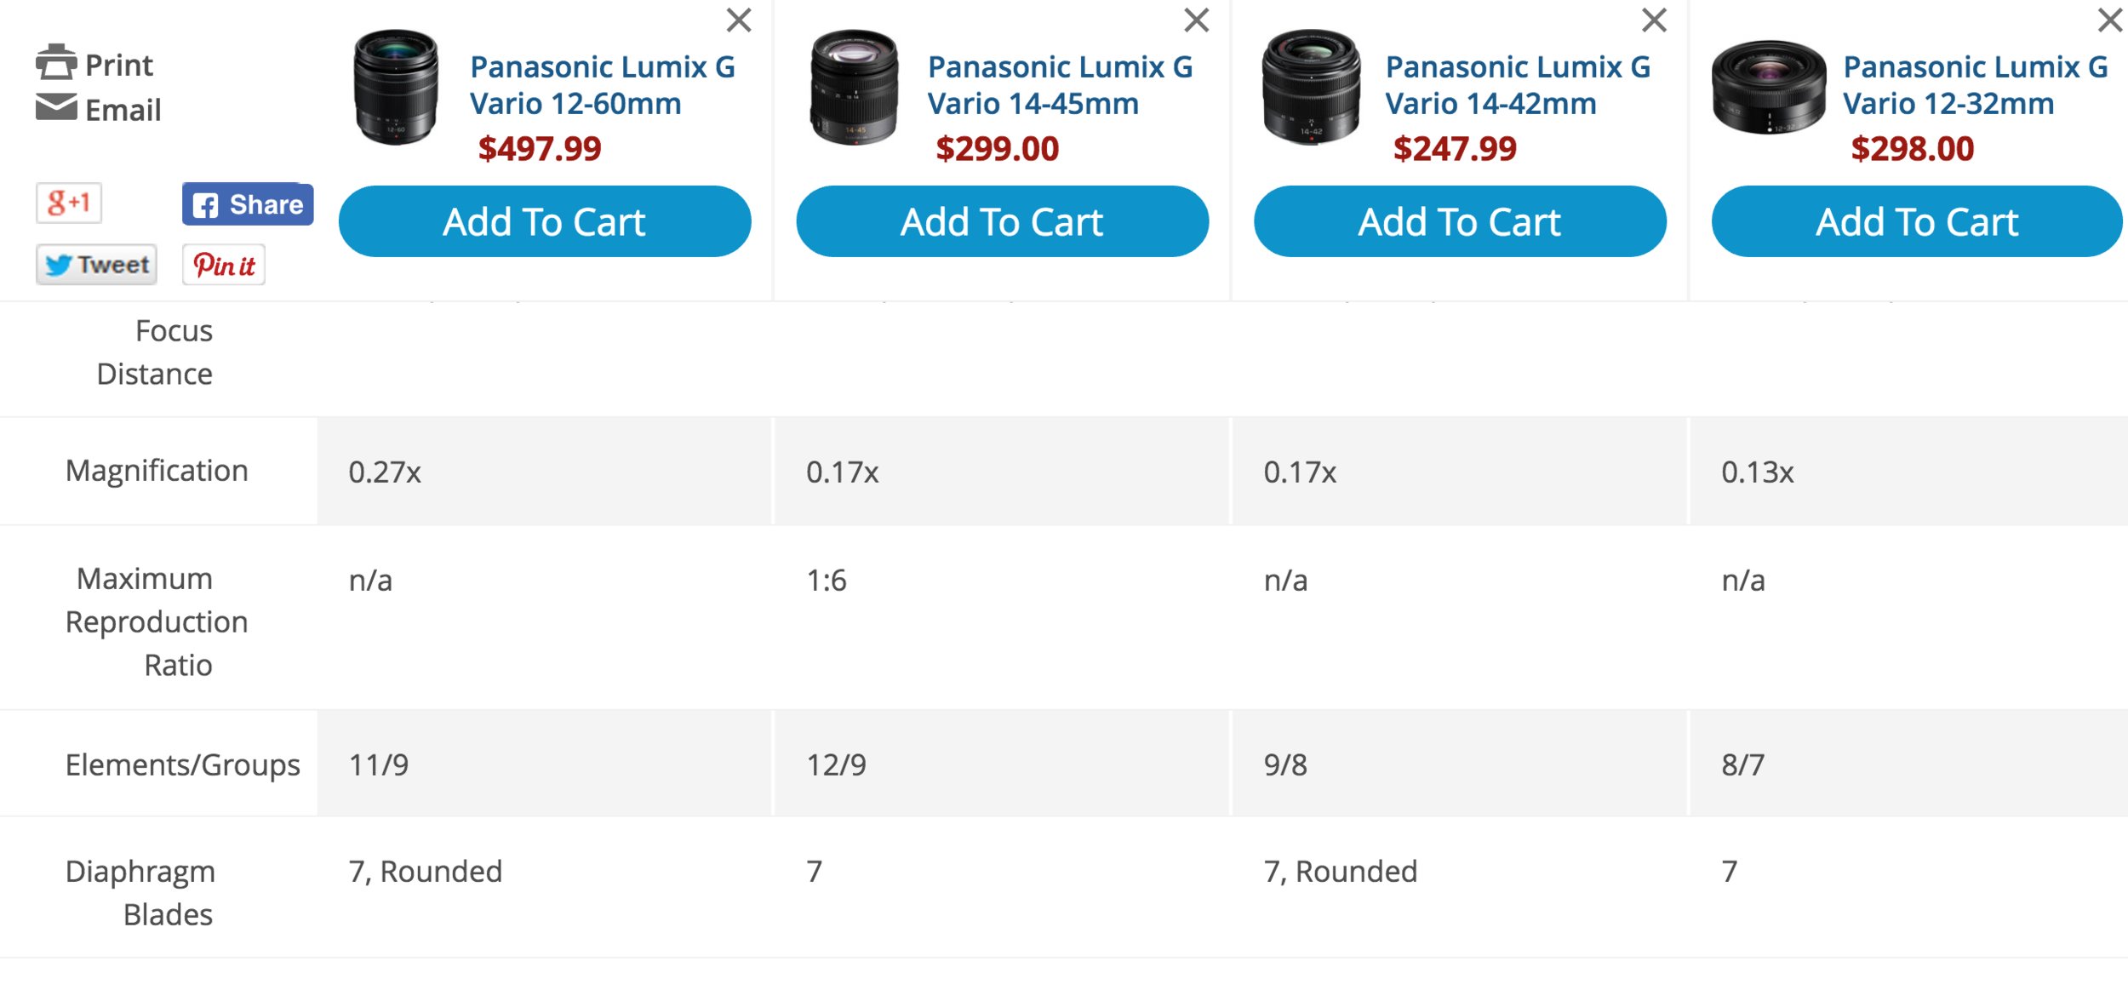Add Vario 14-45mm lens to cart
2128x990 pixels.
coord(1002,222)
